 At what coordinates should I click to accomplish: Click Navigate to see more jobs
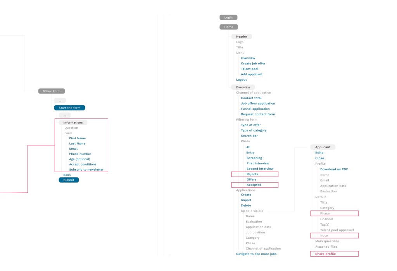coord(256,254)
